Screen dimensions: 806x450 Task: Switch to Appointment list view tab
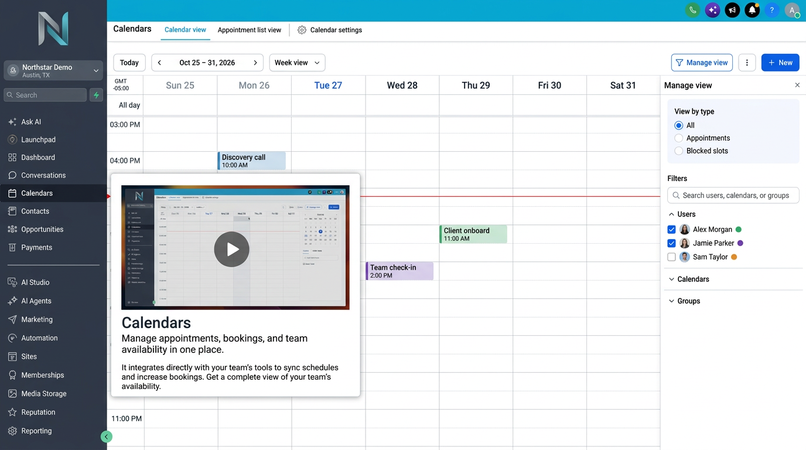[x=250, y=30]
